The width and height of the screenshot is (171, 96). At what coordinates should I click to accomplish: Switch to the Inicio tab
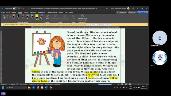pos(8,12)
